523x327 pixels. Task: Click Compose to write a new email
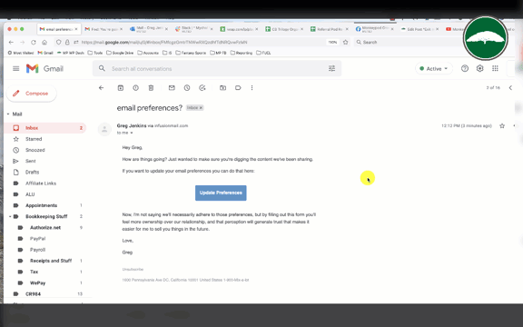[32, 94]
